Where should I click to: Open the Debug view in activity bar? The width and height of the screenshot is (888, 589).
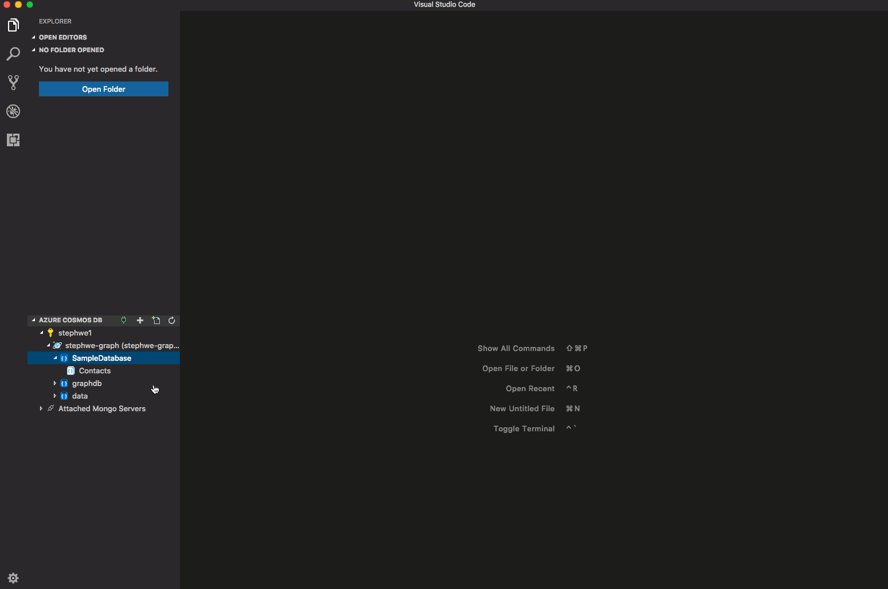(13, 111)
